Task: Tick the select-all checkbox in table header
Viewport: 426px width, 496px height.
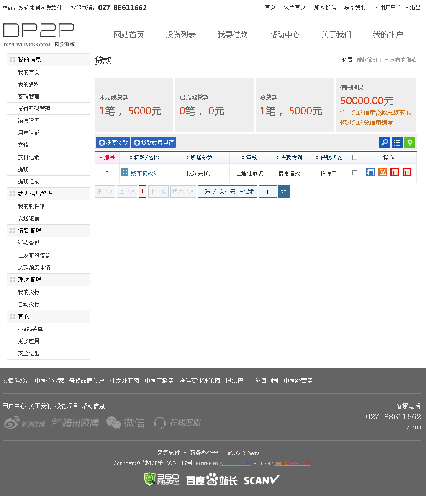Action: point(355,157)
